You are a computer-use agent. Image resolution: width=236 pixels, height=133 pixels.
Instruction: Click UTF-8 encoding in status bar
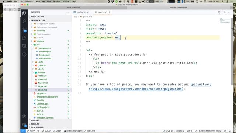click(x=189, y=131)
